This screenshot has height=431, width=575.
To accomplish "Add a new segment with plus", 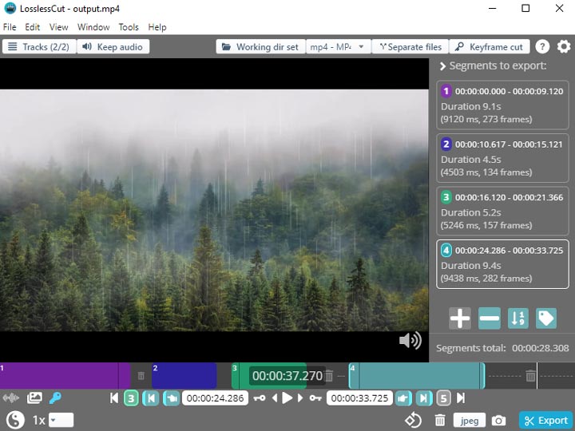I will [460, 318].
